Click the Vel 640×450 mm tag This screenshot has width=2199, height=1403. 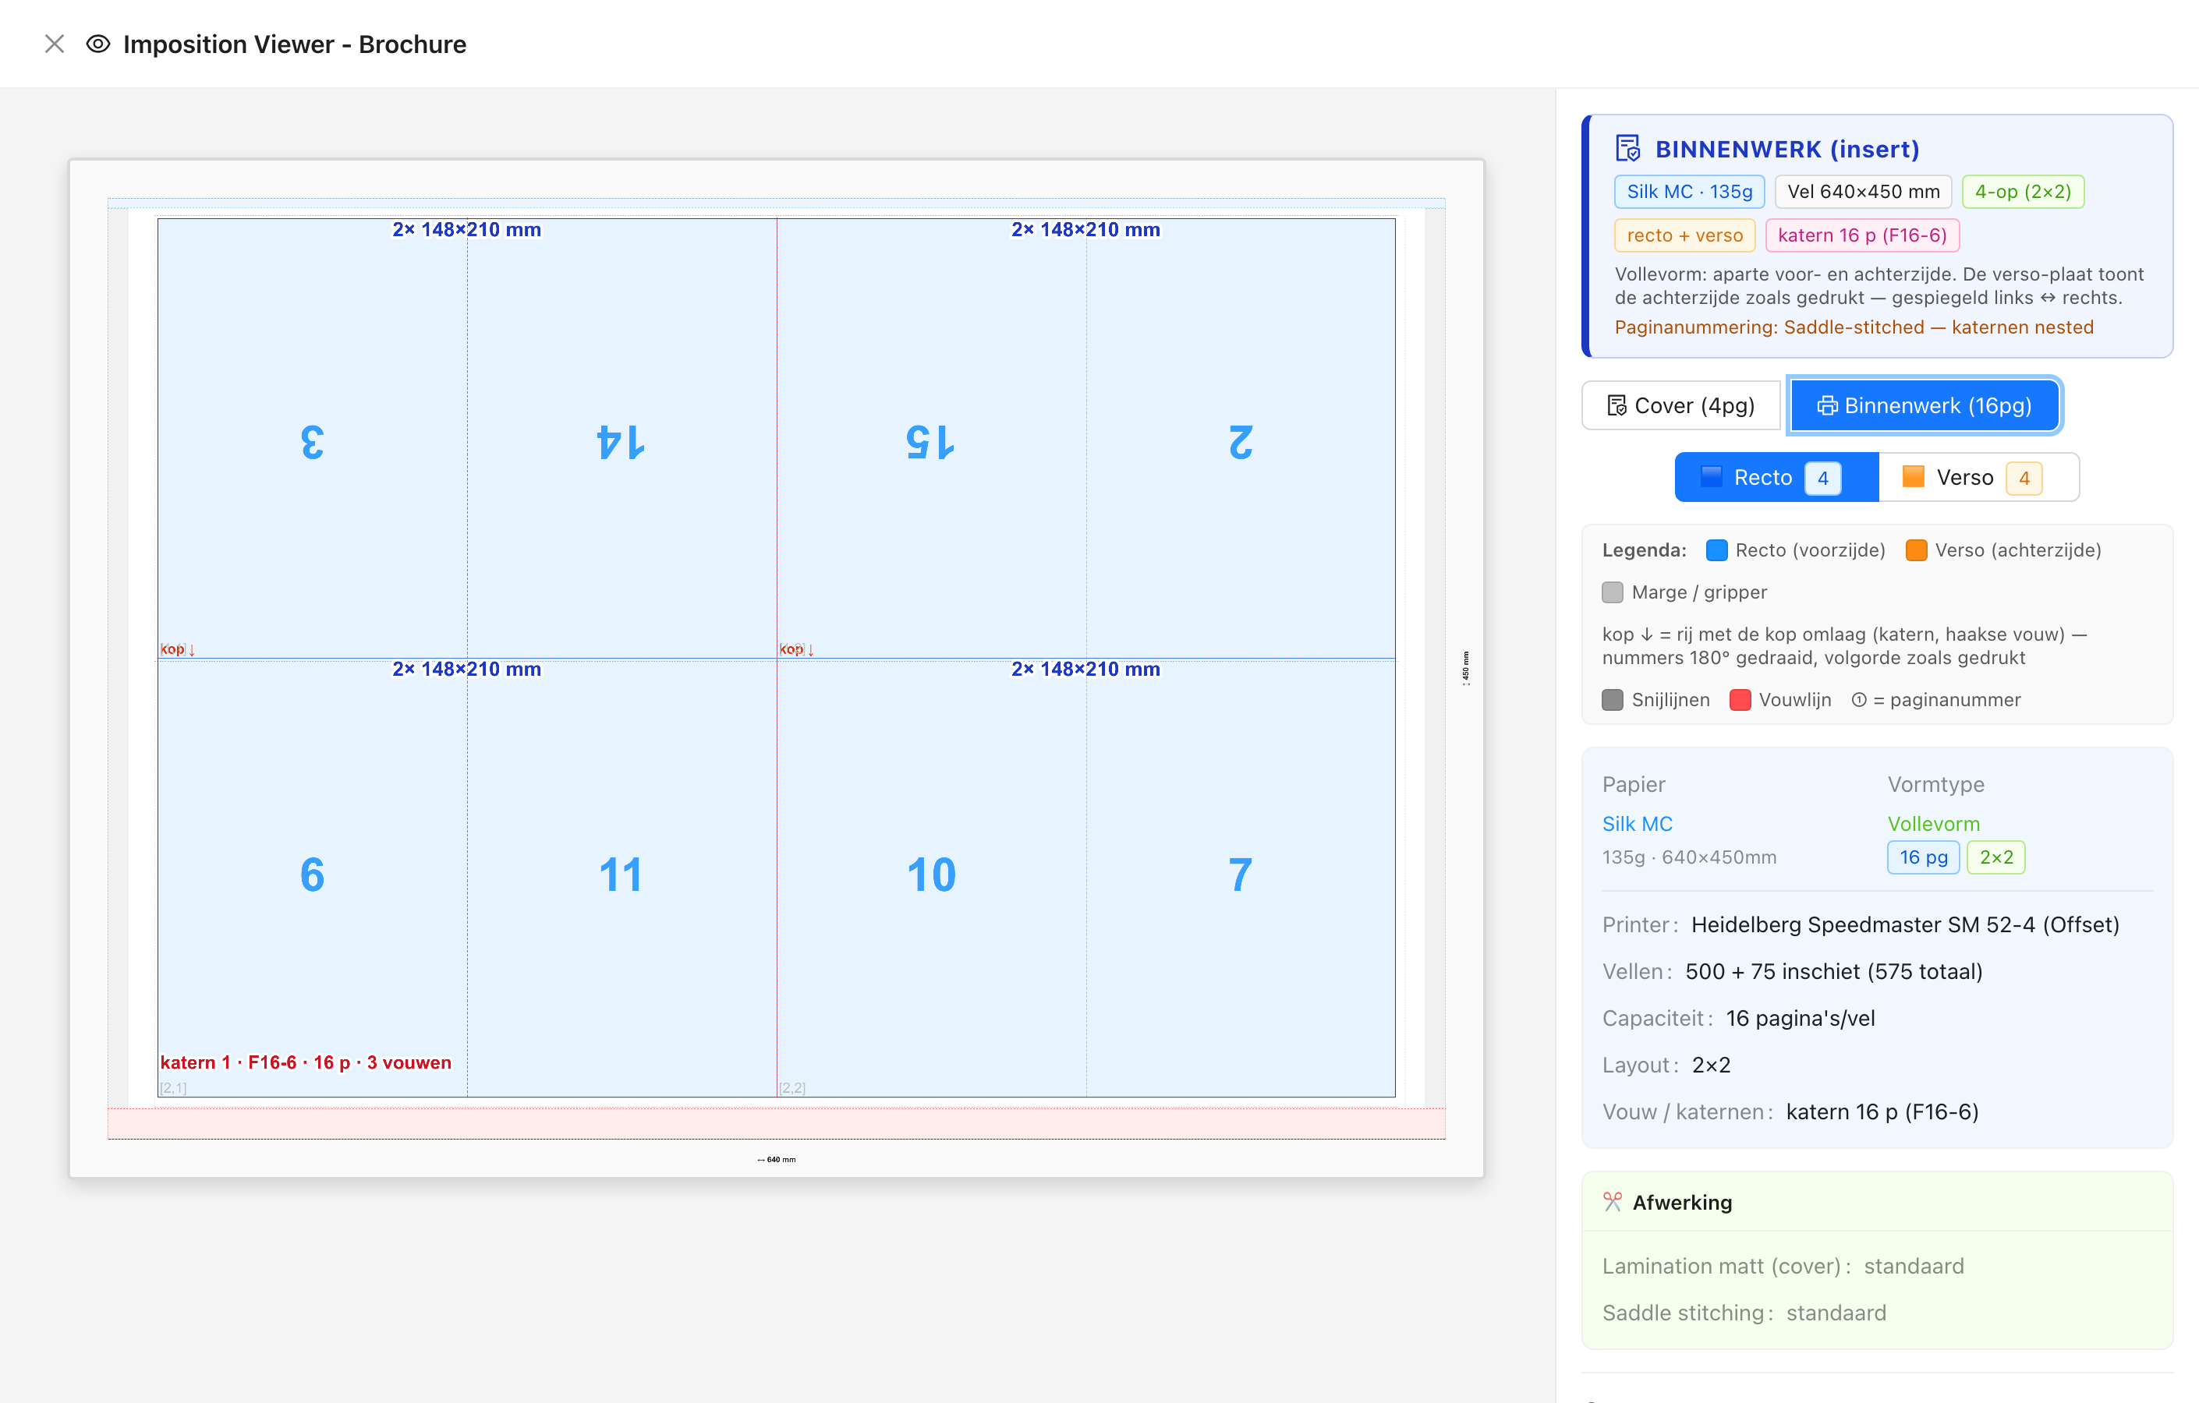coord(1863,192)
